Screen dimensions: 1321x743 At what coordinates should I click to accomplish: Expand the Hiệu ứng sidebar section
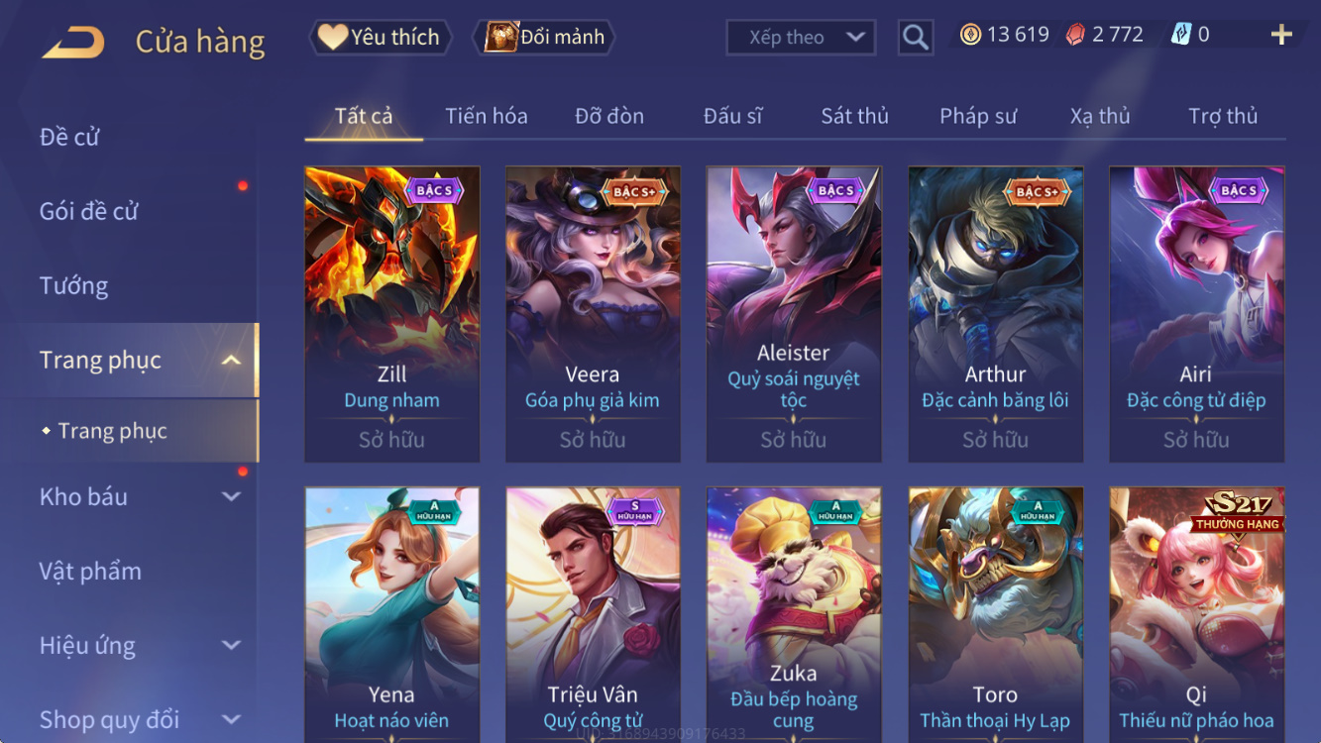(x=231, y=645)
